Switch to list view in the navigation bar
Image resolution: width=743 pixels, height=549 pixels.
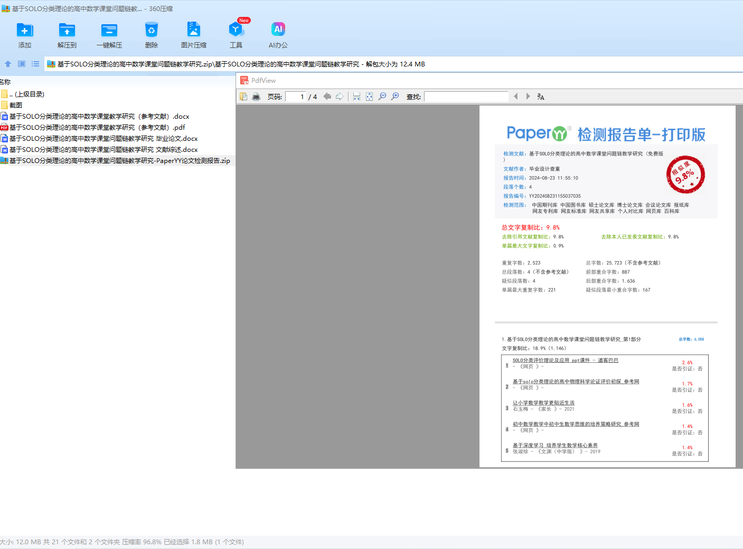pos(35,64)
